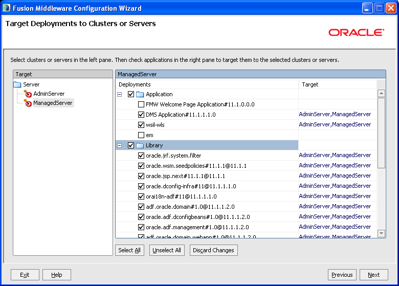Click the ManagedServer target icon

click(28, 103)
